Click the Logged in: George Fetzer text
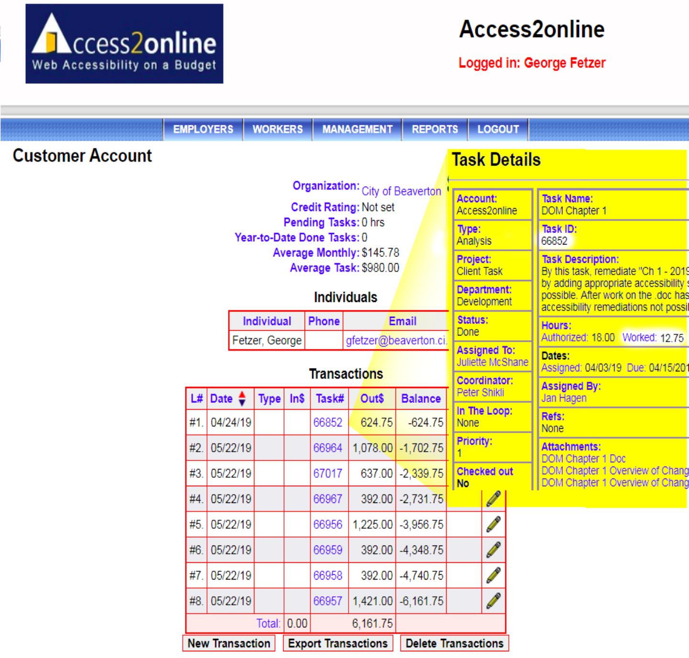This screenshot has height=658, width=689. tap(532, 63)
